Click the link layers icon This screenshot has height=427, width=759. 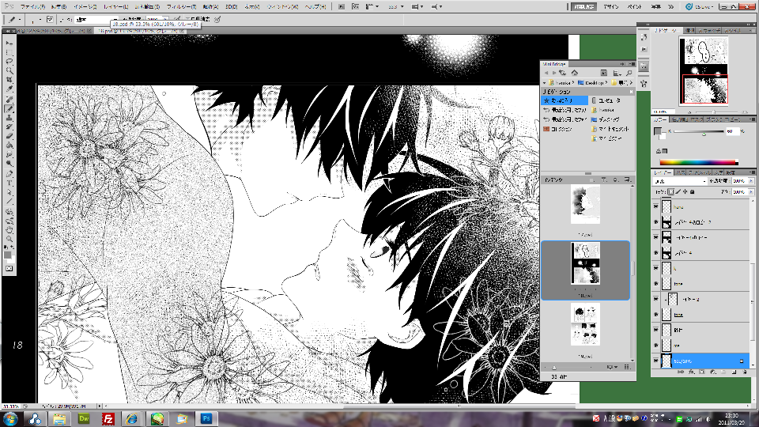681,372
